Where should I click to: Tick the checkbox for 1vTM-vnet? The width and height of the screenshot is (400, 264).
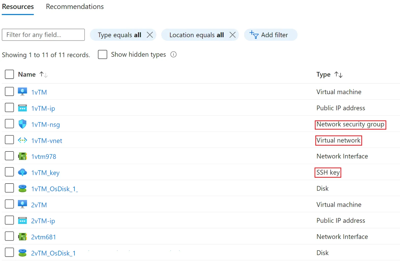tap(9, 140)
